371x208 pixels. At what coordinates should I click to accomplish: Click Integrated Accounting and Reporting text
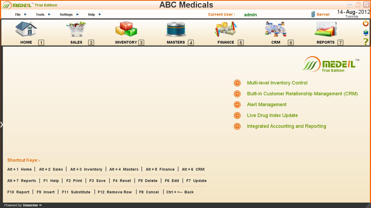[287, 126]
